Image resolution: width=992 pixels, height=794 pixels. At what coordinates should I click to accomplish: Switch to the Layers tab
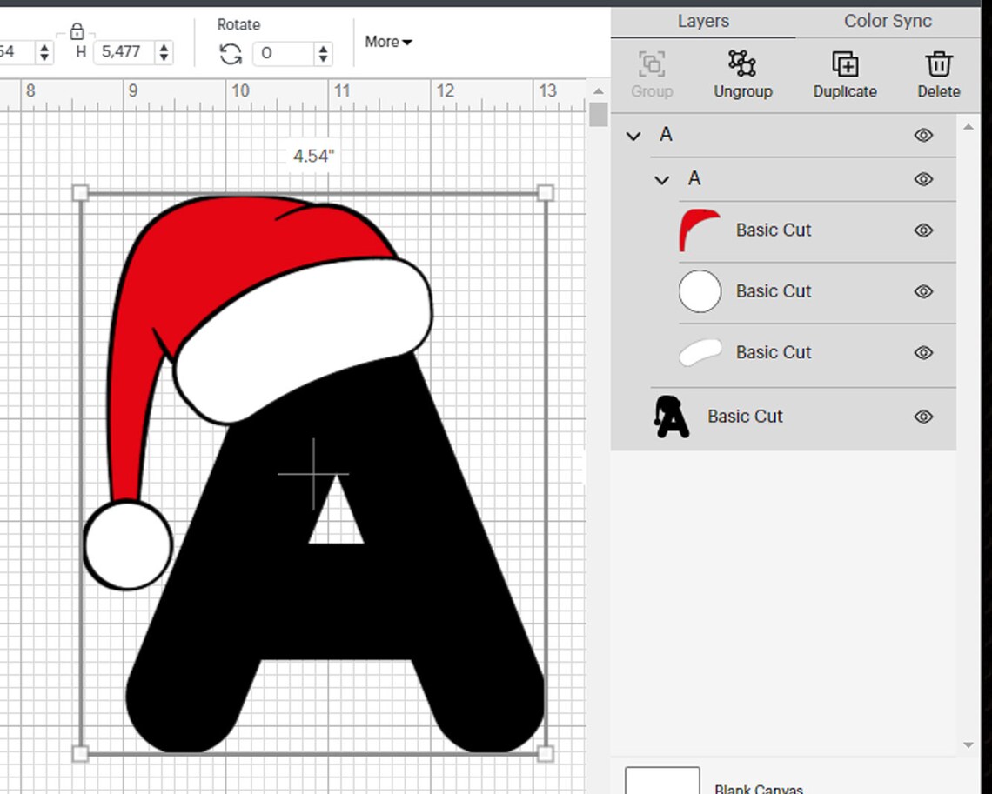tap(702, 21)
